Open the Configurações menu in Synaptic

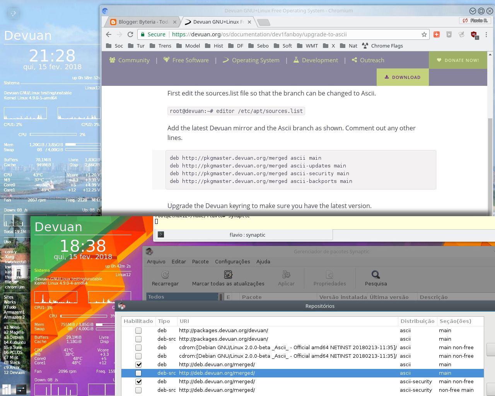(232, 261)
